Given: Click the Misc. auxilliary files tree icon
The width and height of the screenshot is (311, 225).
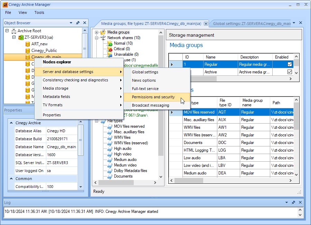Looking at the screenshot, I should pos(110,132).
